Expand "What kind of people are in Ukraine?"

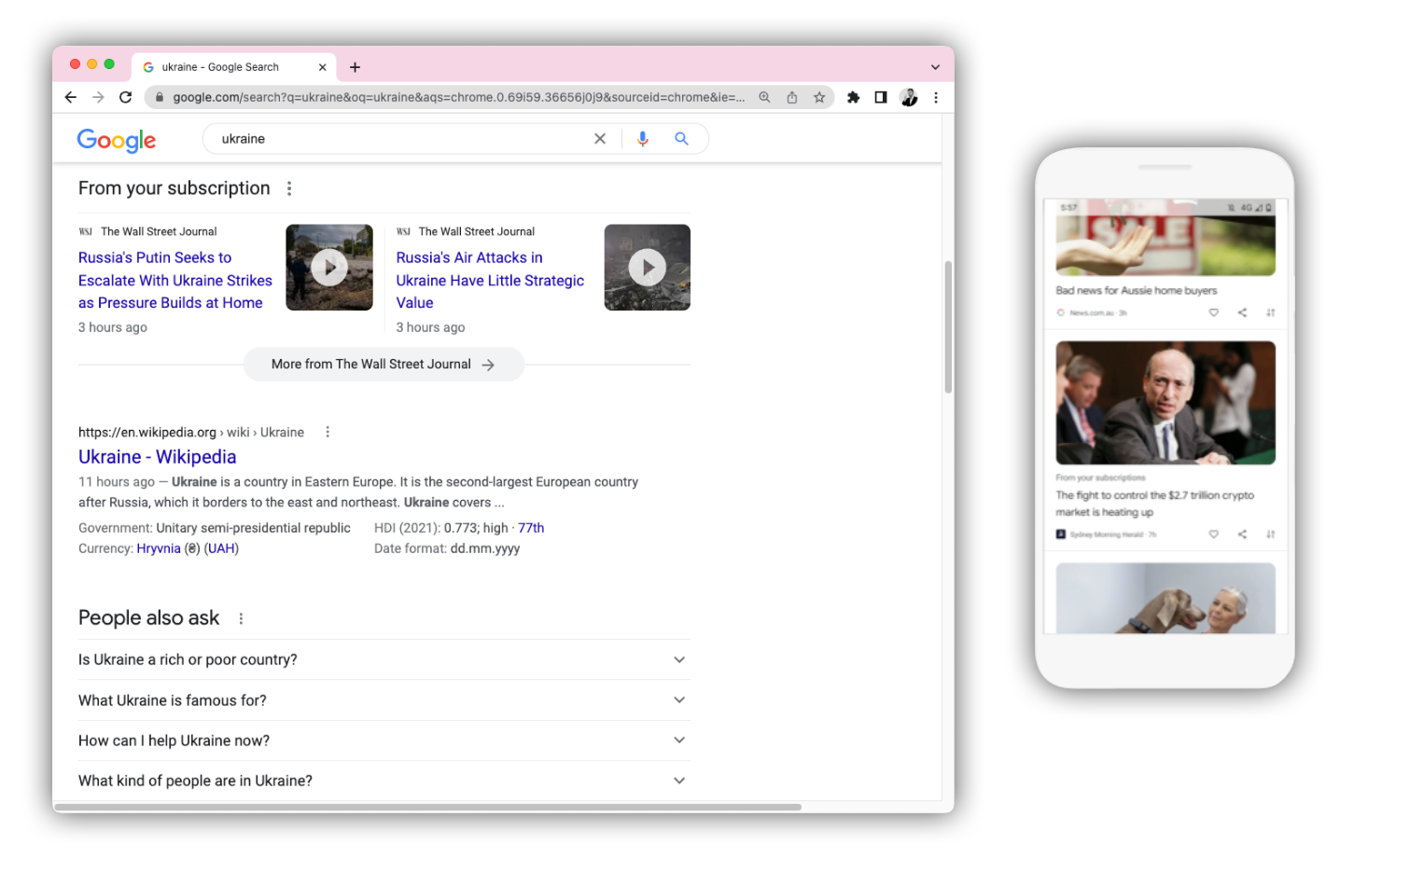point(678,781)
